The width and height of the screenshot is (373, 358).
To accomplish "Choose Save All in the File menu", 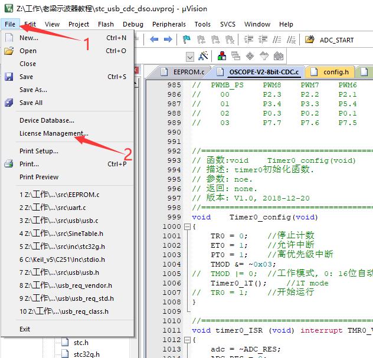I will pyautogui.click(x=67, y=103).
